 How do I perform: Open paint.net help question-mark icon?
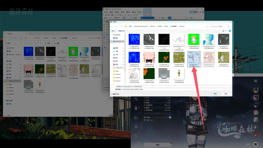[x=203, y=12]
